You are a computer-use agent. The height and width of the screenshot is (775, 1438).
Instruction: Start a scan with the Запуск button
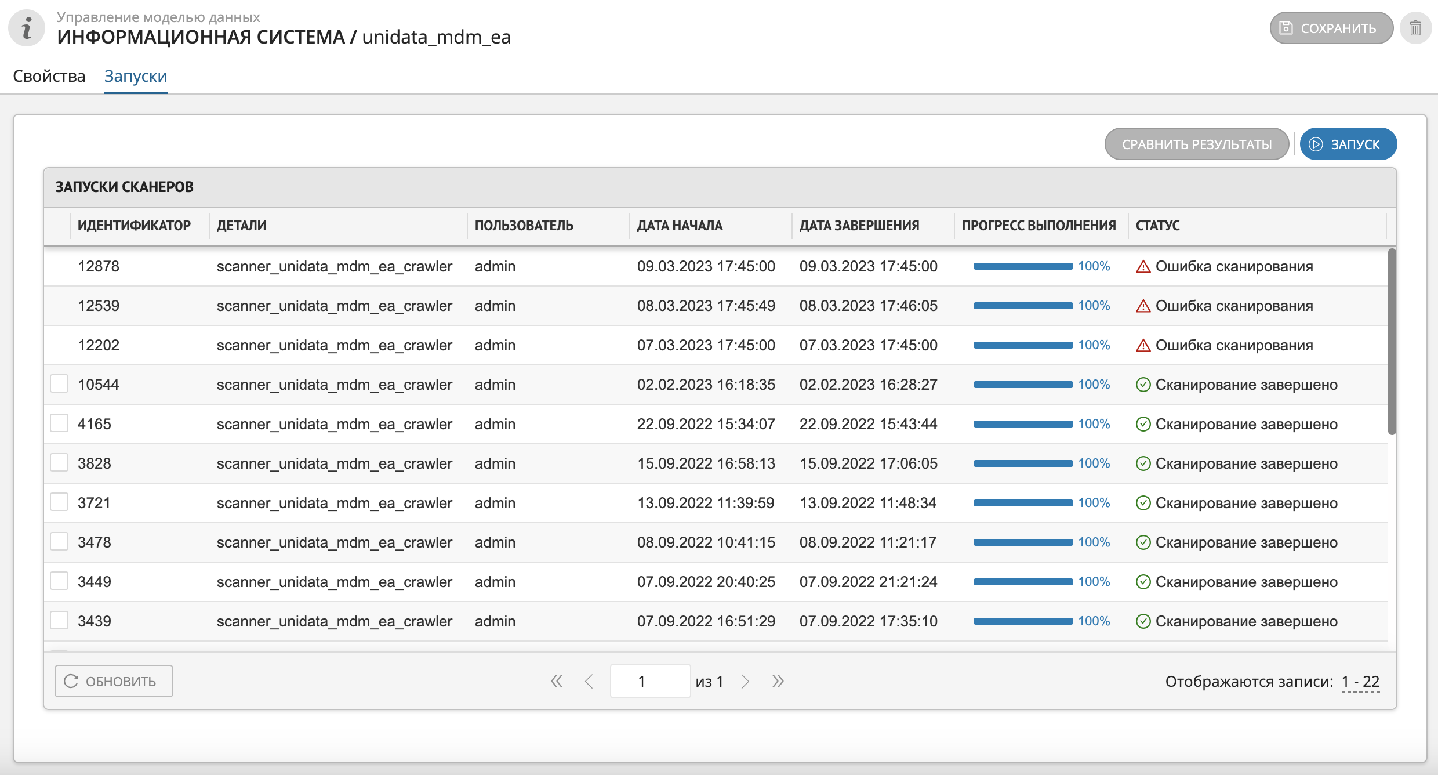(x=1348, y=144)
